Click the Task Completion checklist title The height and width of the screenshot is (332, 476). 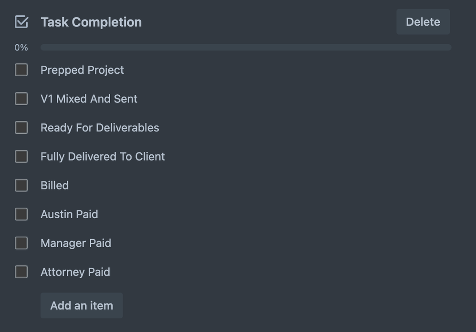tap(91, 22)
